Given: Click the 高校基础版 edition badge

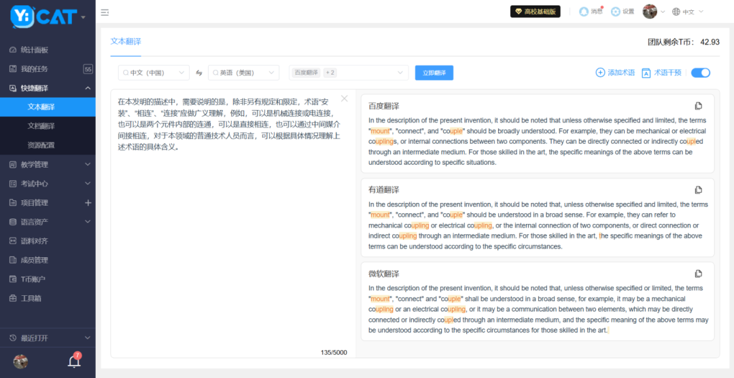Looking at the screenshot, I should coord(535,12).
